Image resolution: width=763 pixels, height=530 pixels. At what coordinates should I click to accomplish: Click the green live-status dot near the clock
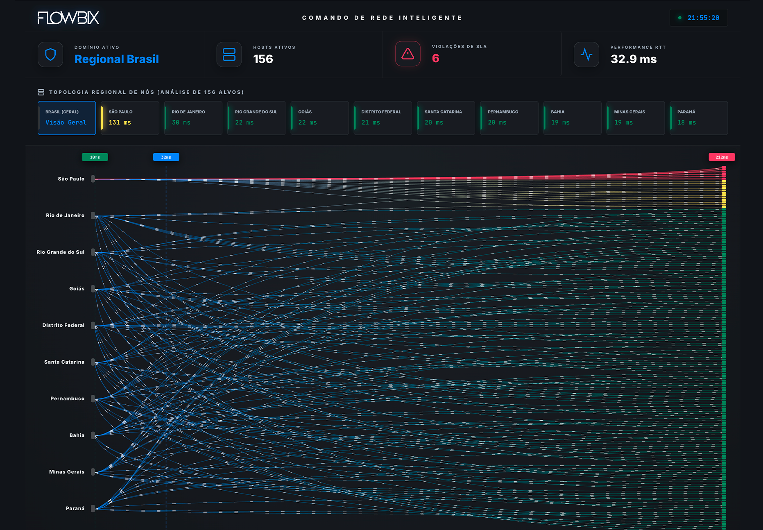click(x=680, y=18)
